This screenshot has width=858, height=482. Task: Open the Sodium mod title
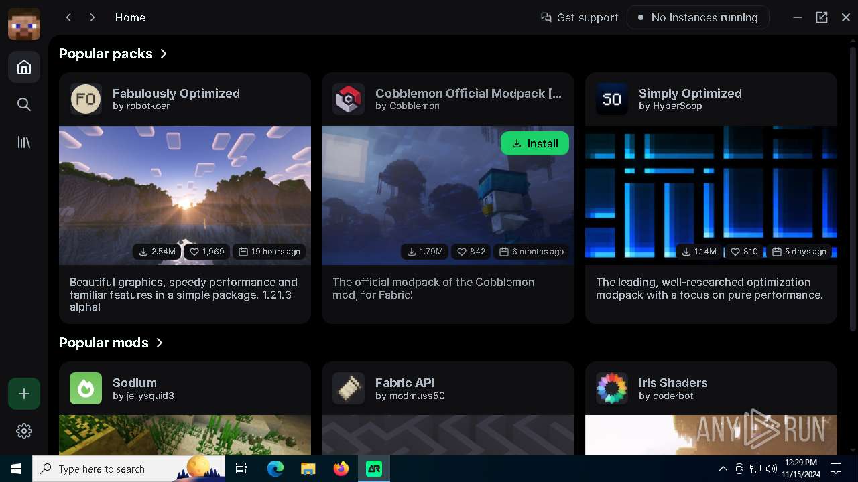point(135,382)
